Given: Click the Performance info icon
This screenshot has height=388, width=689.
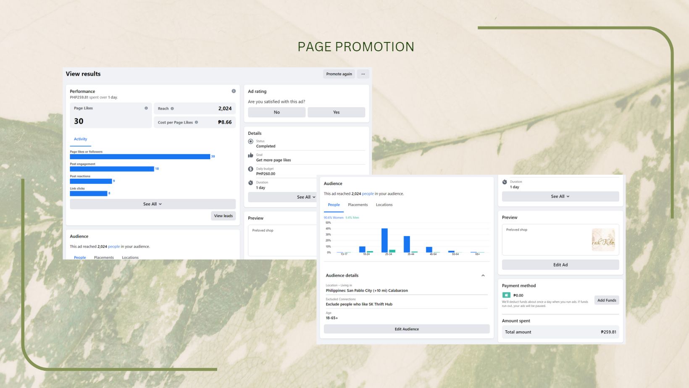Looking at the screenshot, I should (x=234, y=91).
